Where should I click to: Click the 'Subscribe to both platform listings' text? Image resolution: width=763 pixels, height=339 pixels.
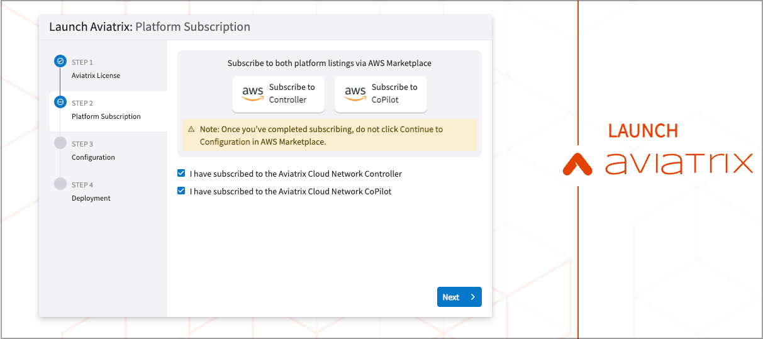[x=330, y=64]
